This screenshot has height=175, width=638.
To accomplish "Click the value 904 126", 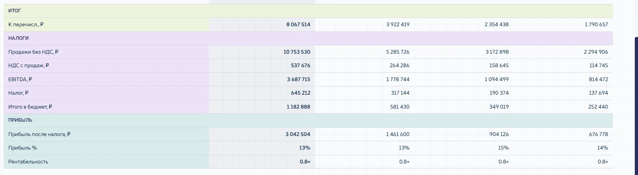I will 499,134.
